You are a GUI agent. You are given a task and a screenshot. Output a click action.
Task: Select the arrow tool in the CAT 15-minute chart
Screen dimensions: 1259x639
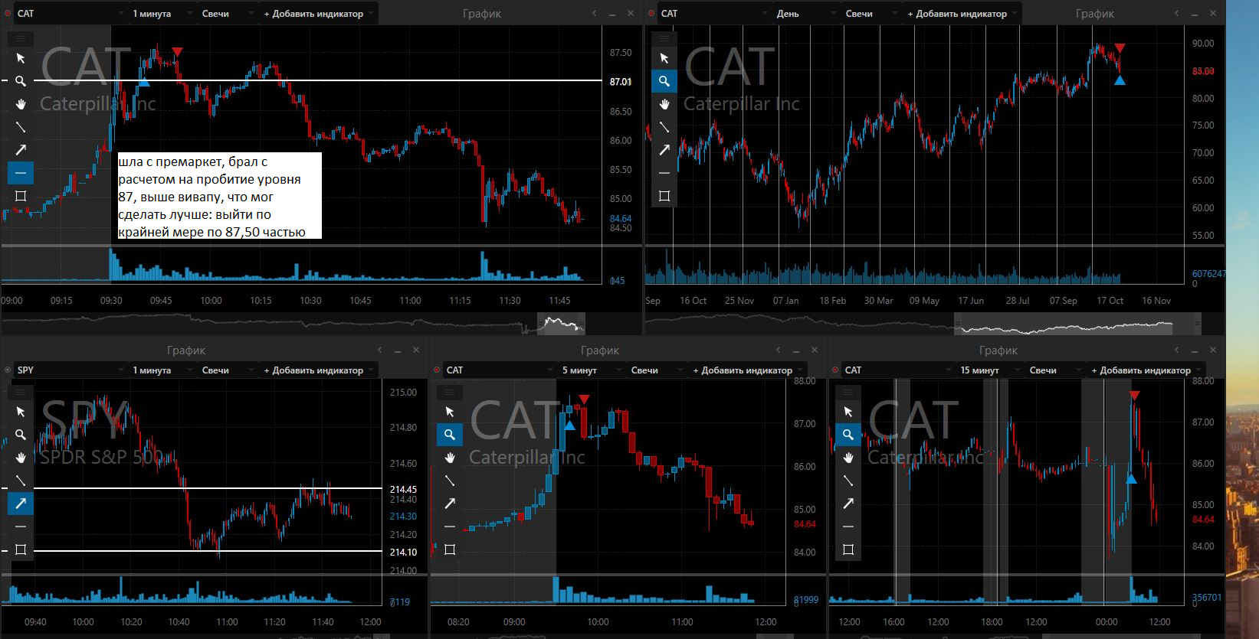(848, 504)
